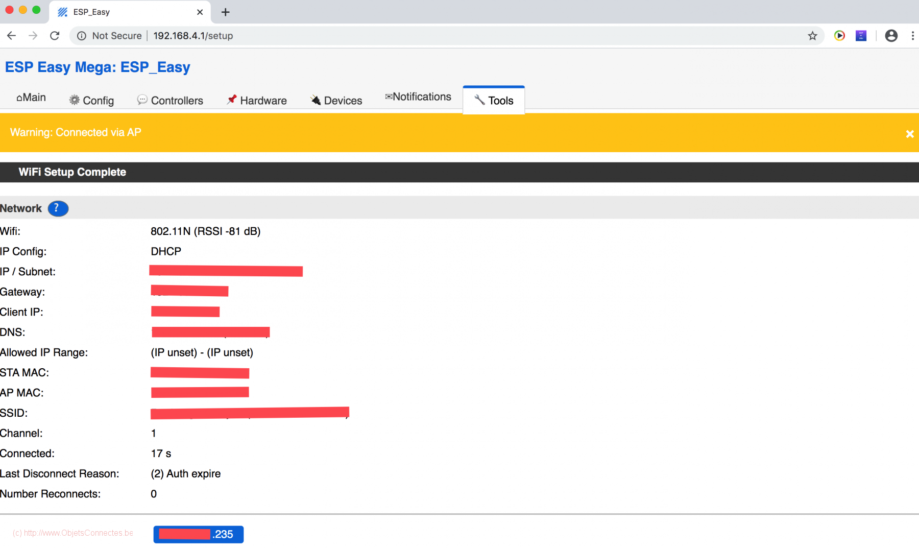Click the WiFi Setup Complete header
Viewport: 919px width, 548px height.
tap(72, 172)
